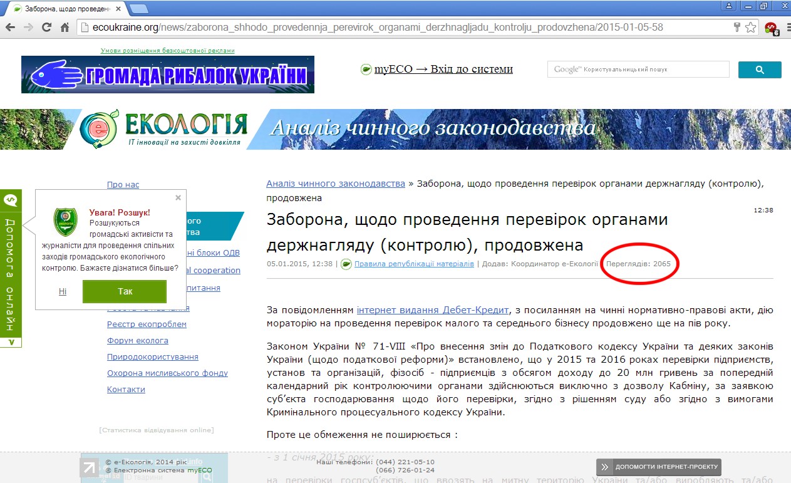Open 'myECO → Вхід до системи' link
791x483 pixels.
coord(443,69)
